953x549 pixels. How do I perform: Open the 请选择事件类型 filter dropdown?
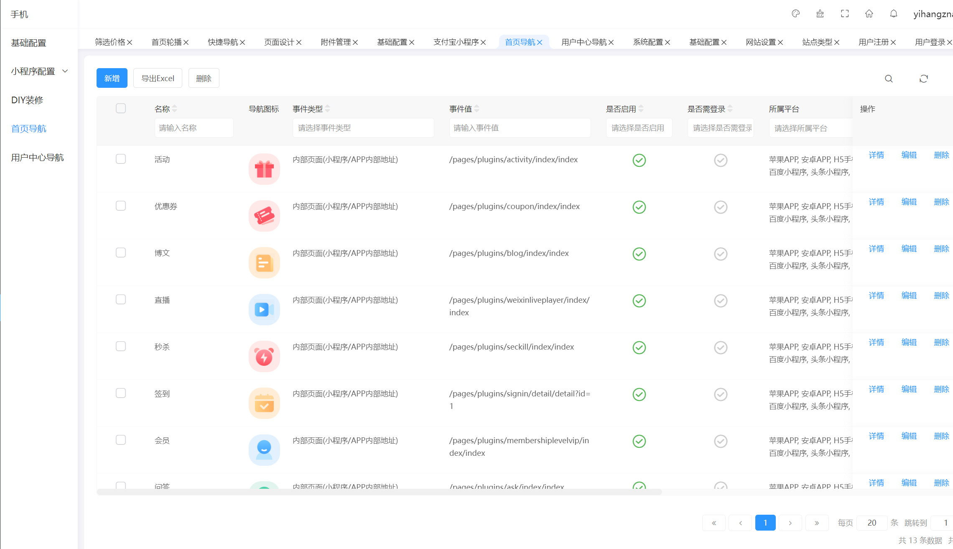(363, 128)
